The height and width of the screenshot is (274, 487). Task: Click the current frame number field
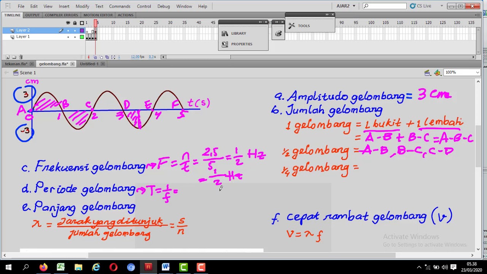[119, 57]
